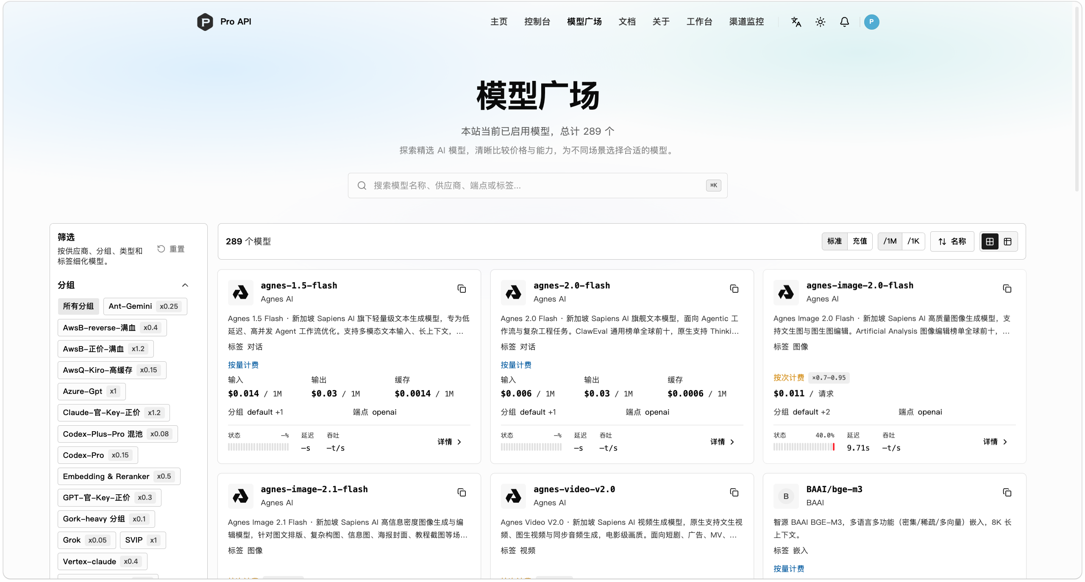1085x582 pixels.
Task: Open the 控制台 nav item
Action: click(537, 22)
